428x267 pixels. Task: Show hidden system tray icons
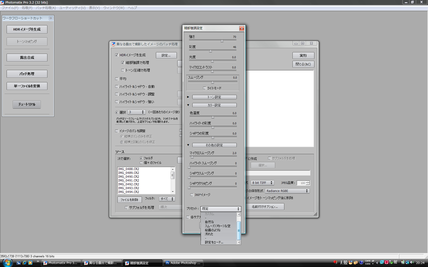coord(377,263)
